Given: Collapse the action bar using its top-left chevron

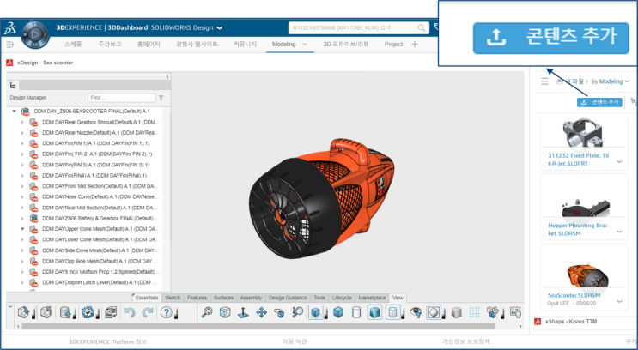Looking at the screenshot, I should click(10, 306).
